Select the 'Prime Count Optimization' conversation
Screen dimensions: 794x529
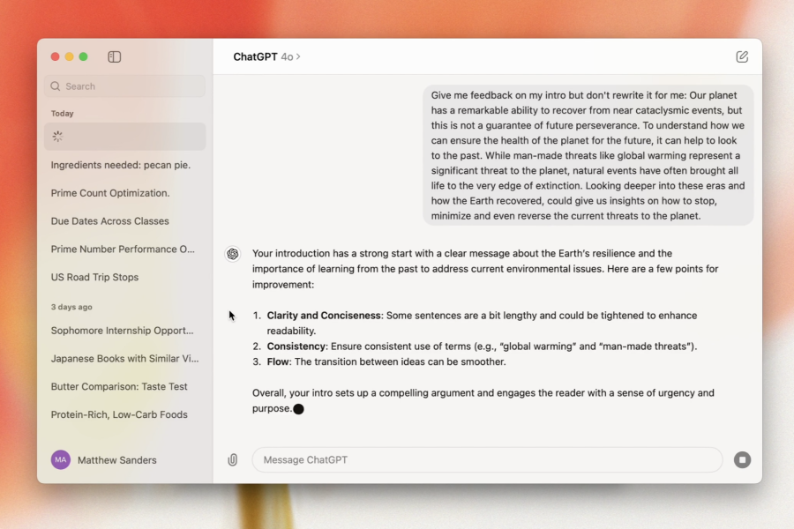[x=110, y=193]
